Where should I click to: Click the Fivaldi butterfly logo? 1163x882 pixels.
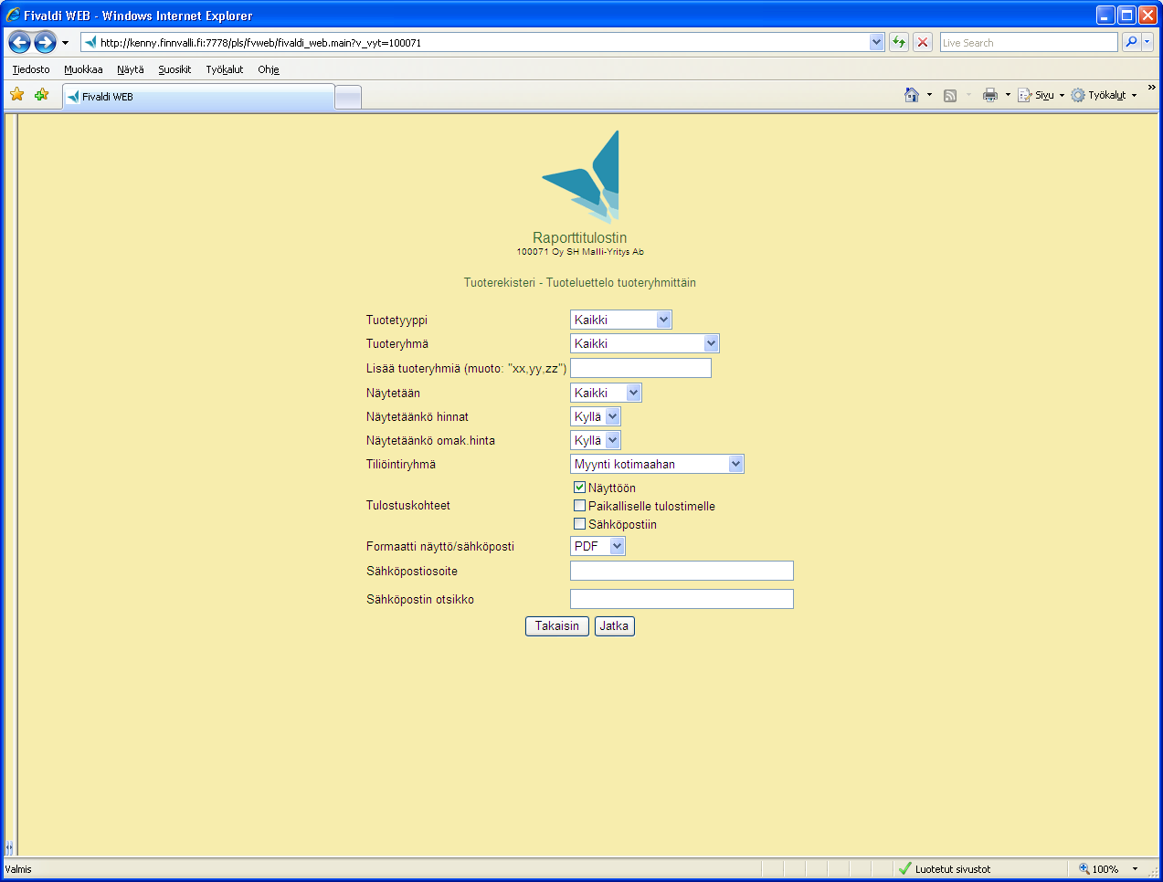(581, 177)
